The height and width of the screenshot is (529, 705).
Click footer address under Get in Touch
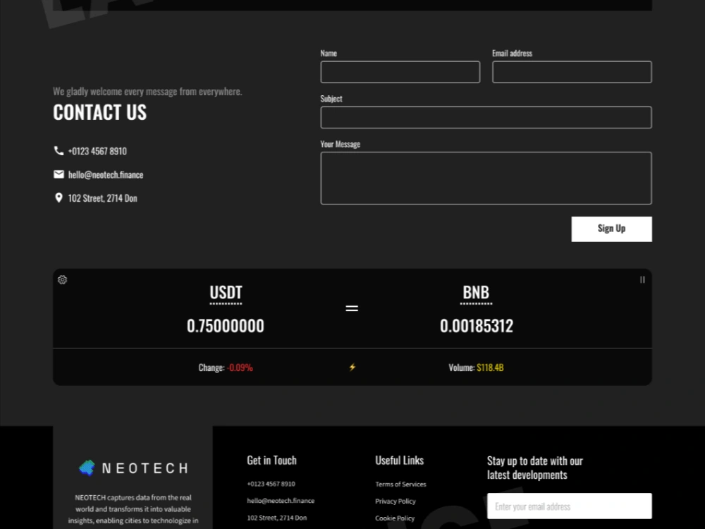[x=277, y=518]
